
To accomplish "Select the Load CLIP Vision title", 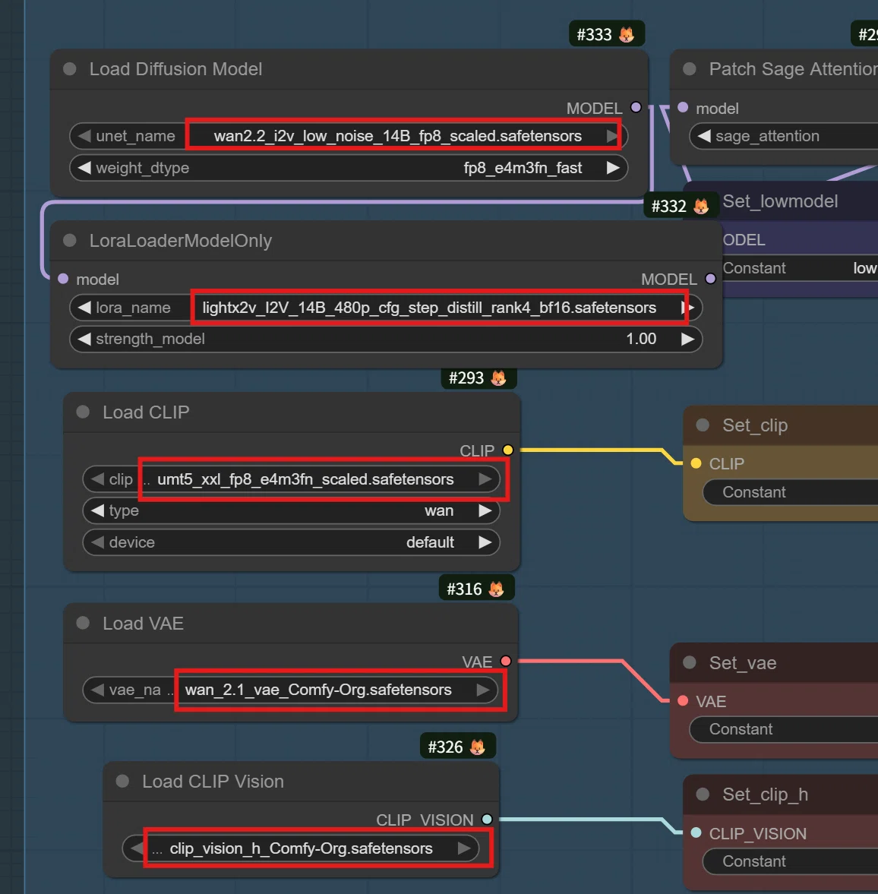I will [x=213, y=781].
